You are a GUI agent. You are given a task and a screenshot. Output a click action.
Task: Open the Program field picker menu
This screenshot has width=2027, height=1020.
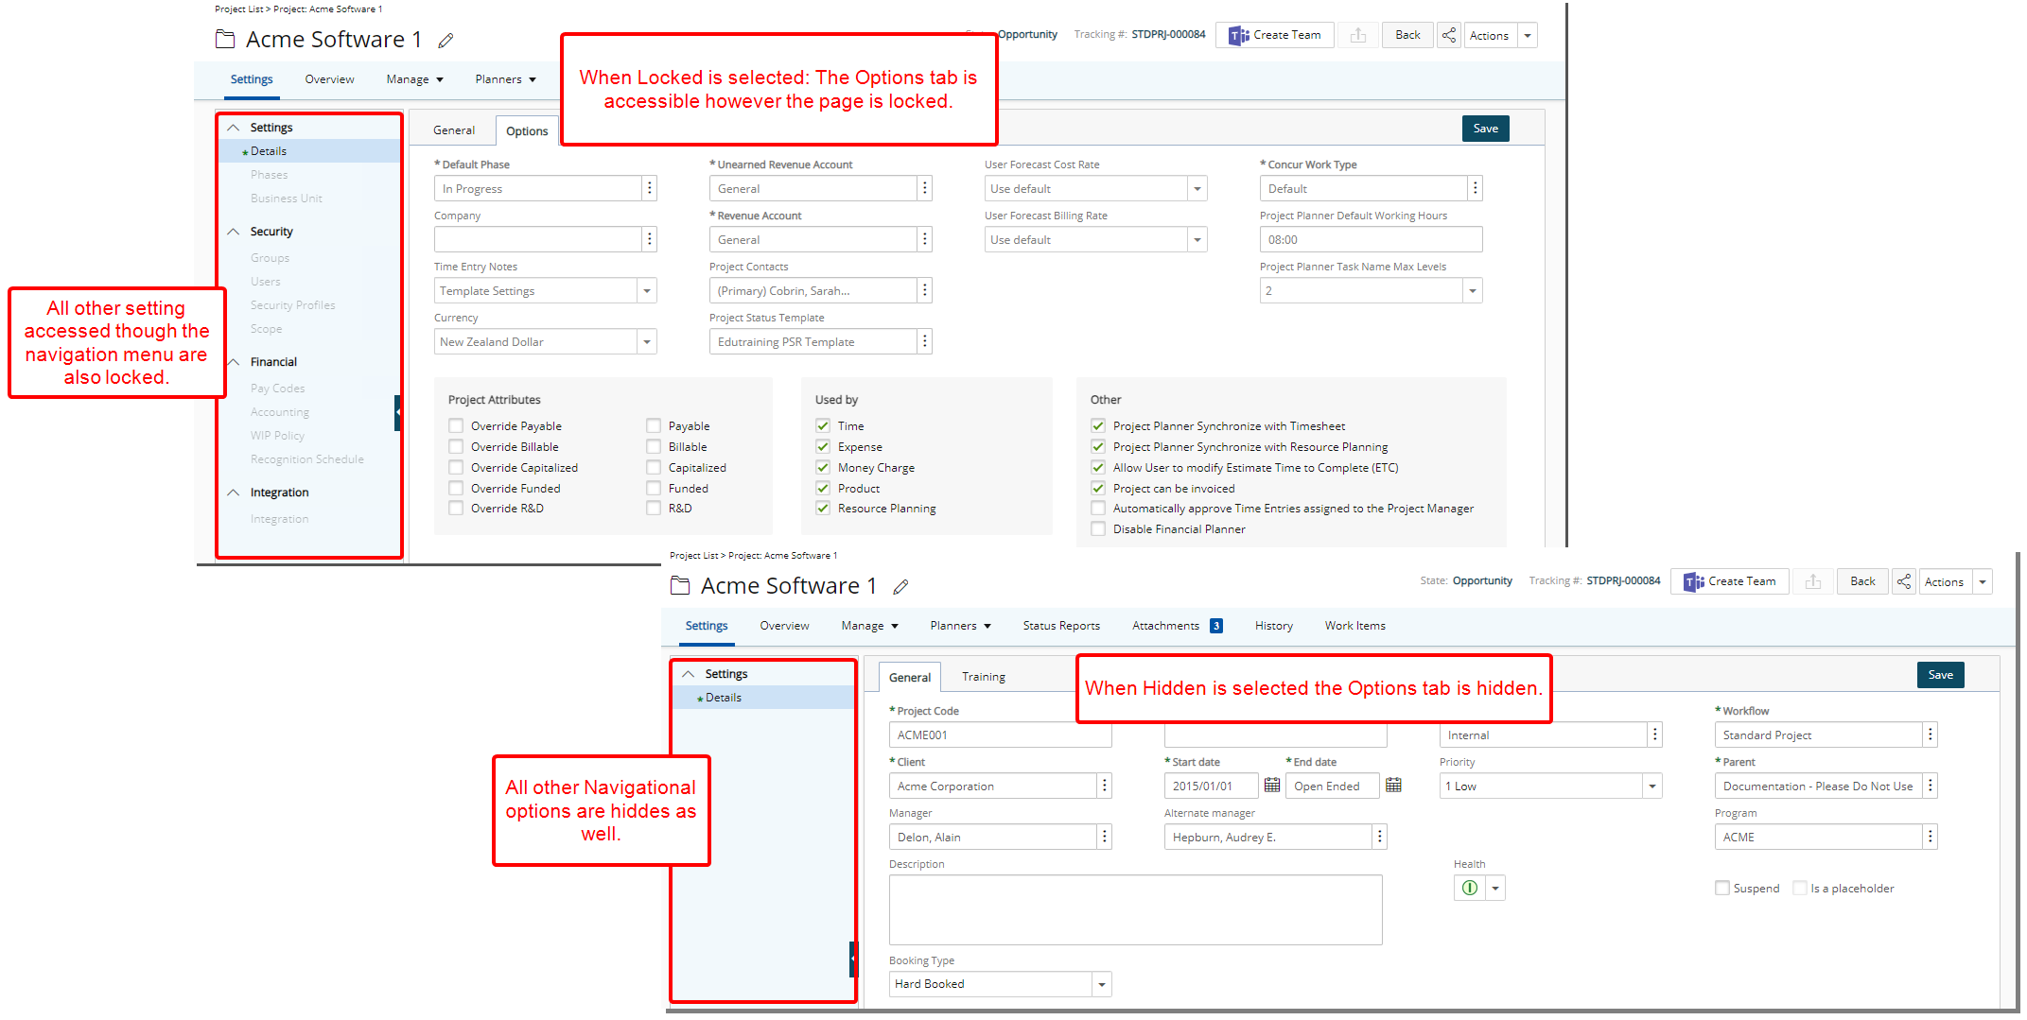(x=1930, y=837)
